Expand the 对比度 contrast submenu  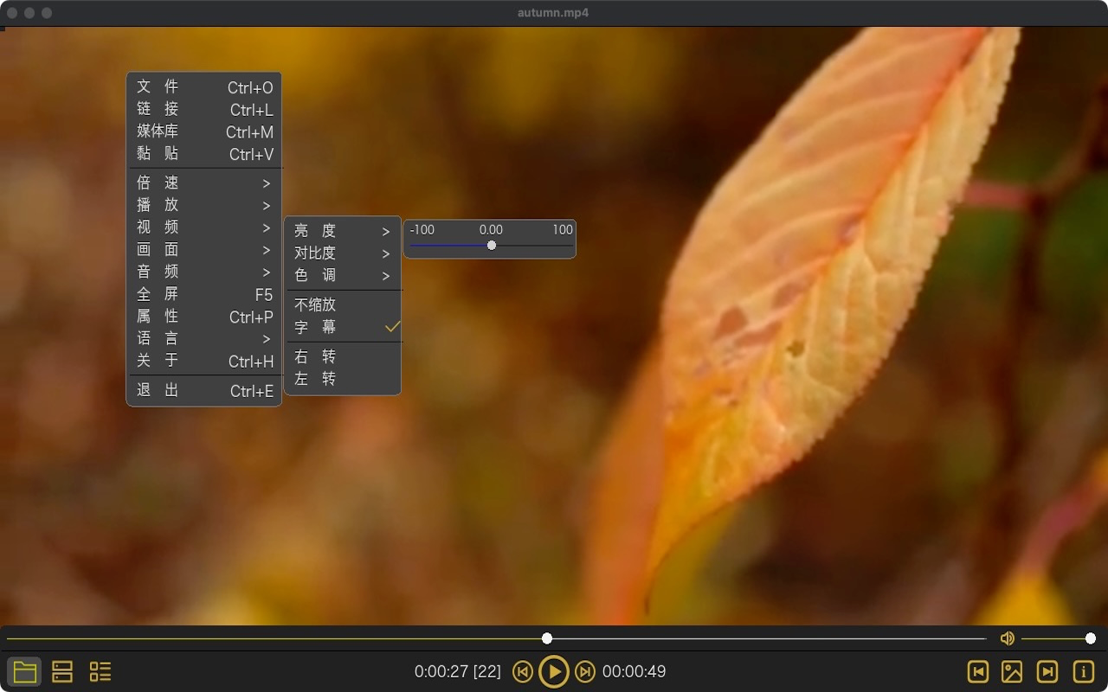coord(343,253)
